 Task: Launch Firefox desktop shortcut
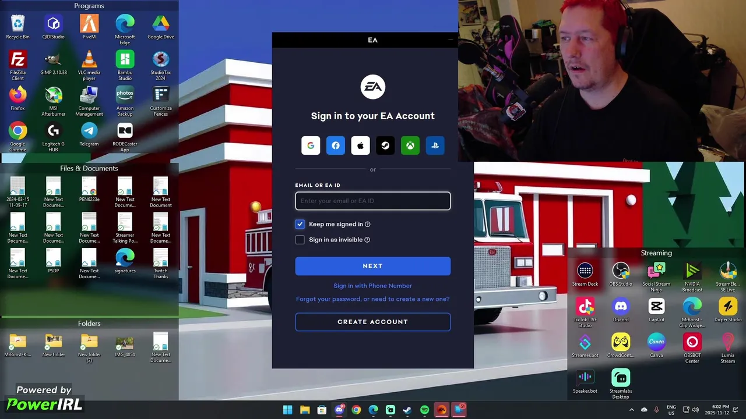click(x=17, y=98)
